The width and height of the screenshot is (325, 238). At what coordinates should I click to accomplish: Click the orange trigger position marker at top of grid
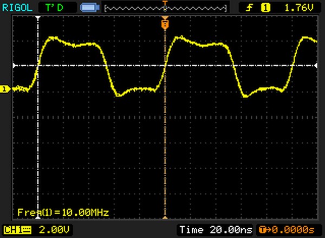(x=165, y=24)
